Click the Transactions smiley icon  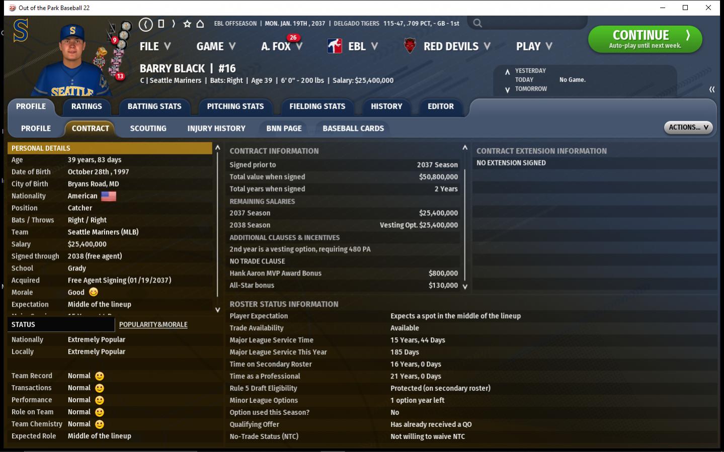click(x=100, y=388)
